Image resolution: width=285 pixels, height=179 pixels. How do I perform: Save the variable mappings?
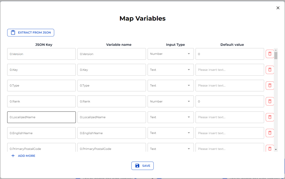click(x=142, y=166)
